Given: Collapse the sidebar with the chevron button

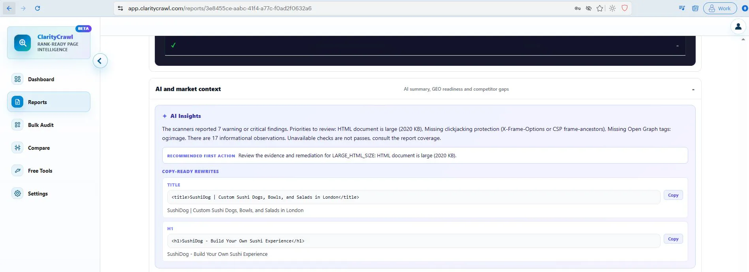Looking at the screenshot, I should pyautogui.click(x=100, y=61).
